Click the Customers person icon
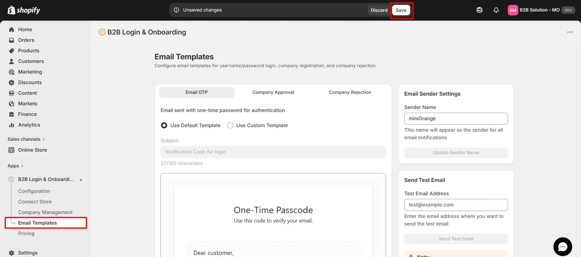This screenshot has height=257, width=581. (12, 61)
